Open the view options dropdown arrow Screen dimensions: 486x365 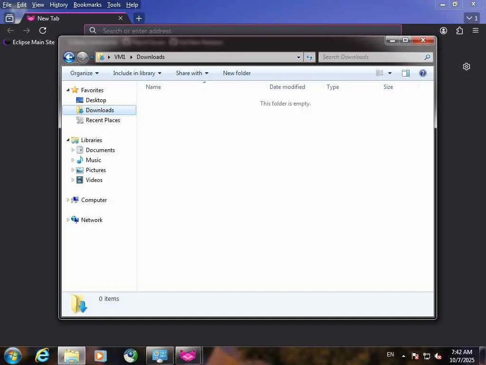click(390, 73)
